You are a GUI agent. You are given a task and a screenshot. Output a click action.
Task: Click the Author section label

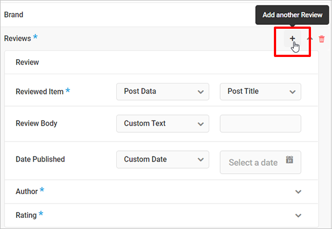[x=27, y=191]
